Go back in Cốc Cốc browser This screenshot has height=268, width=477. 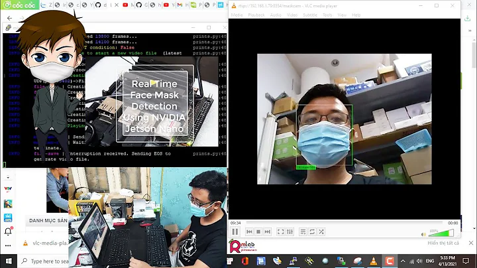[10, 18]
